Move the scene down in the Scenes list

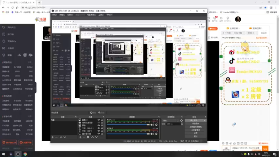65,137
